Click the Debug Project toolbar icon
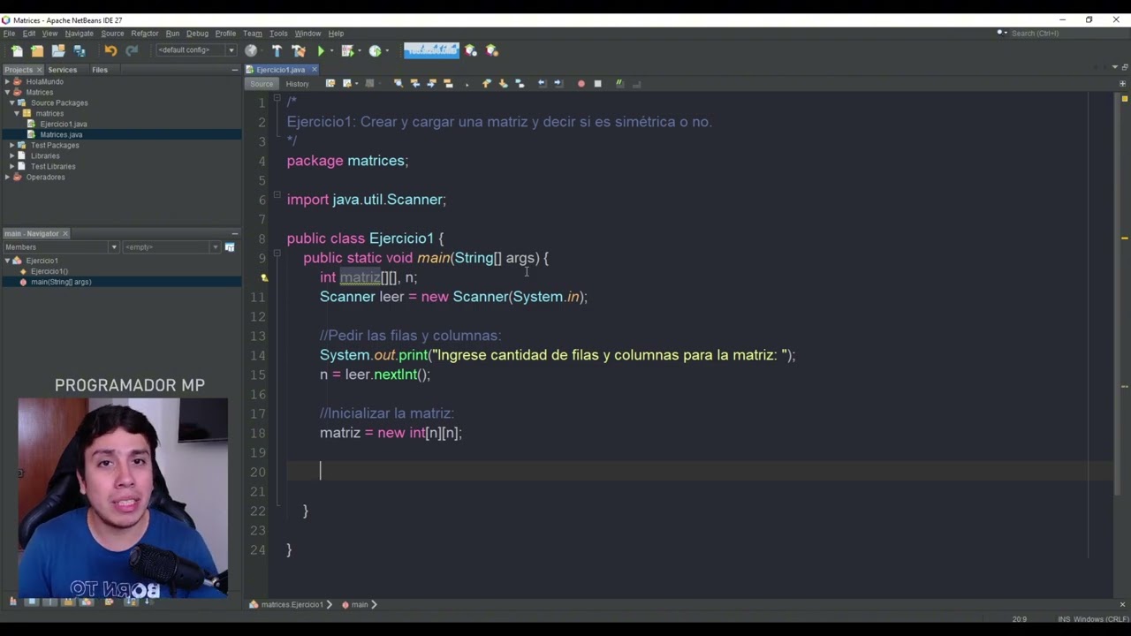The height and width of the screenshot is (636, 1131). 347,50
